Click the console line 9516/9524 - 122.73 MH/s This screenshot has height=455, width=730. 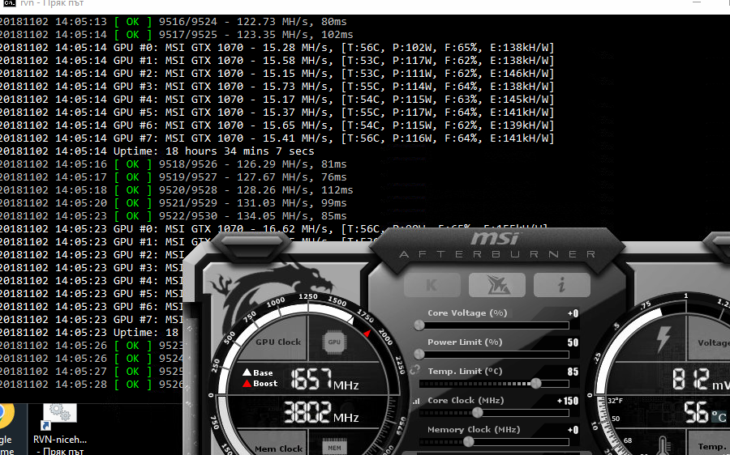pos(174,22)
